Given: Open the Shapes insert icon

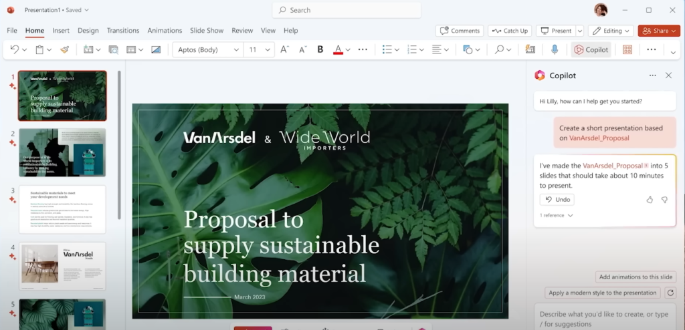Looking at the screenshot, I should [468, 49].
